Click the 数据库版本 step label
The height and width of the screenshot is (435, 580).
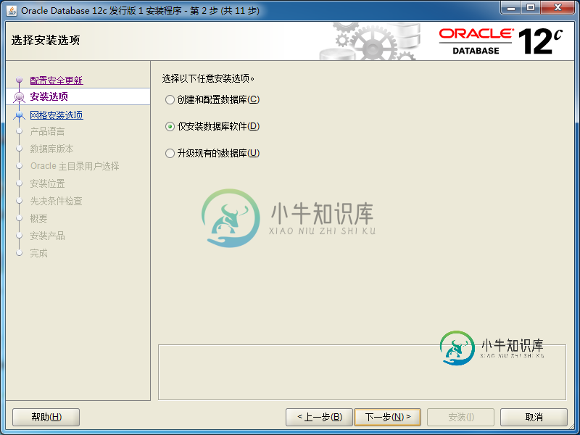click(51, 149)
